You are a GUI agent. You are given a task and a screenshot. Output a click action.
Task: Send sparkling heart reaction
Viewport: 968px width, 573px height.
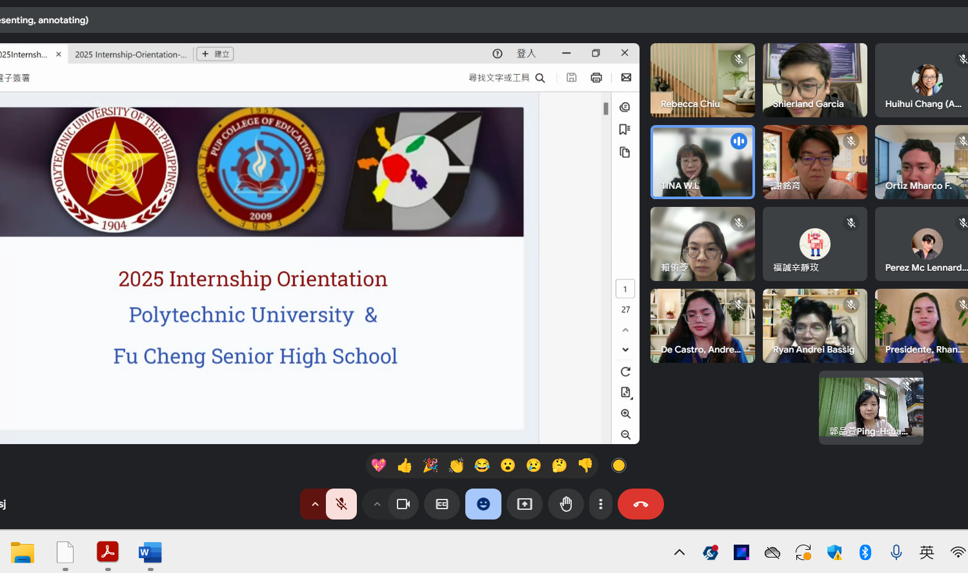click(379, 465)
